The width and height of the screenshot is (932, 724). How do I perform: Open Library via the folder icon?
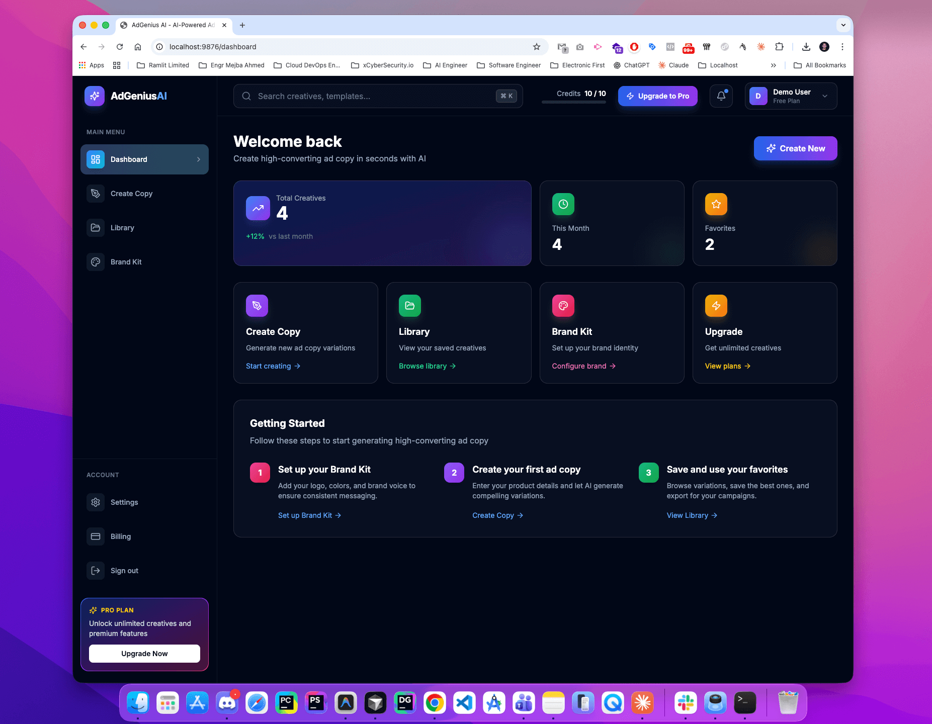click(x=96, y=227)
